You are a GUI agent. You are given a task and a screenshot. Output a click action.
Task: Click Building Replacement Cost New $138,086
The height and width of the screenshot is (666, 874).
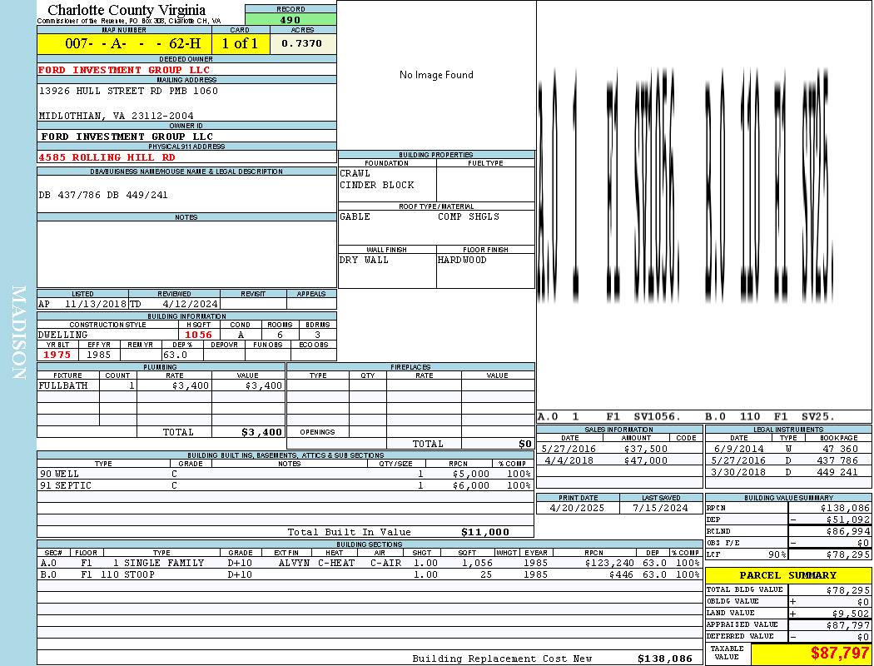coord(664,659)
